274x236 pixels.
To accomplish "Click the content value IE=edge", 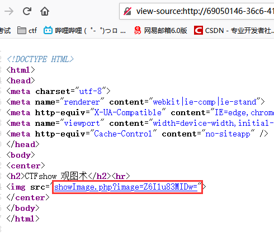I will click(x=230, y=112).
